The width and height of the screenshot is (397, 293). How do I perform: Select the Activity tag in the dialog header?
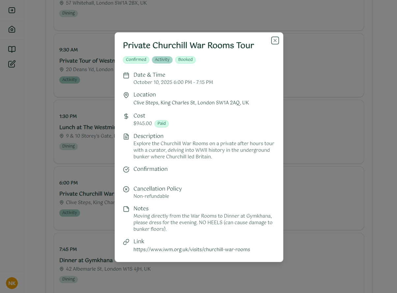162,60
